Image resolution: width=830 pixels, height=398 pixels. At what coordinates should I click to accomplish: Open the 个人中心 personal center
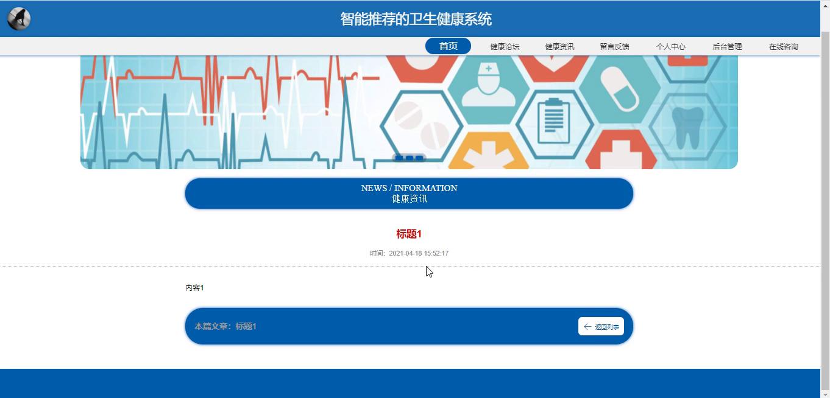click(670, 47)
